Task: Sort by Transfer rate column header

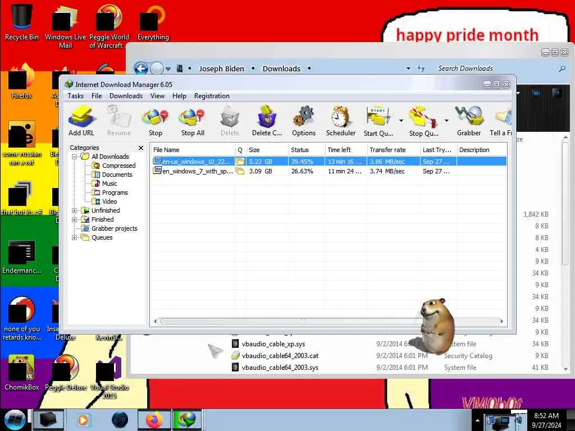Action: coord(394,150)
